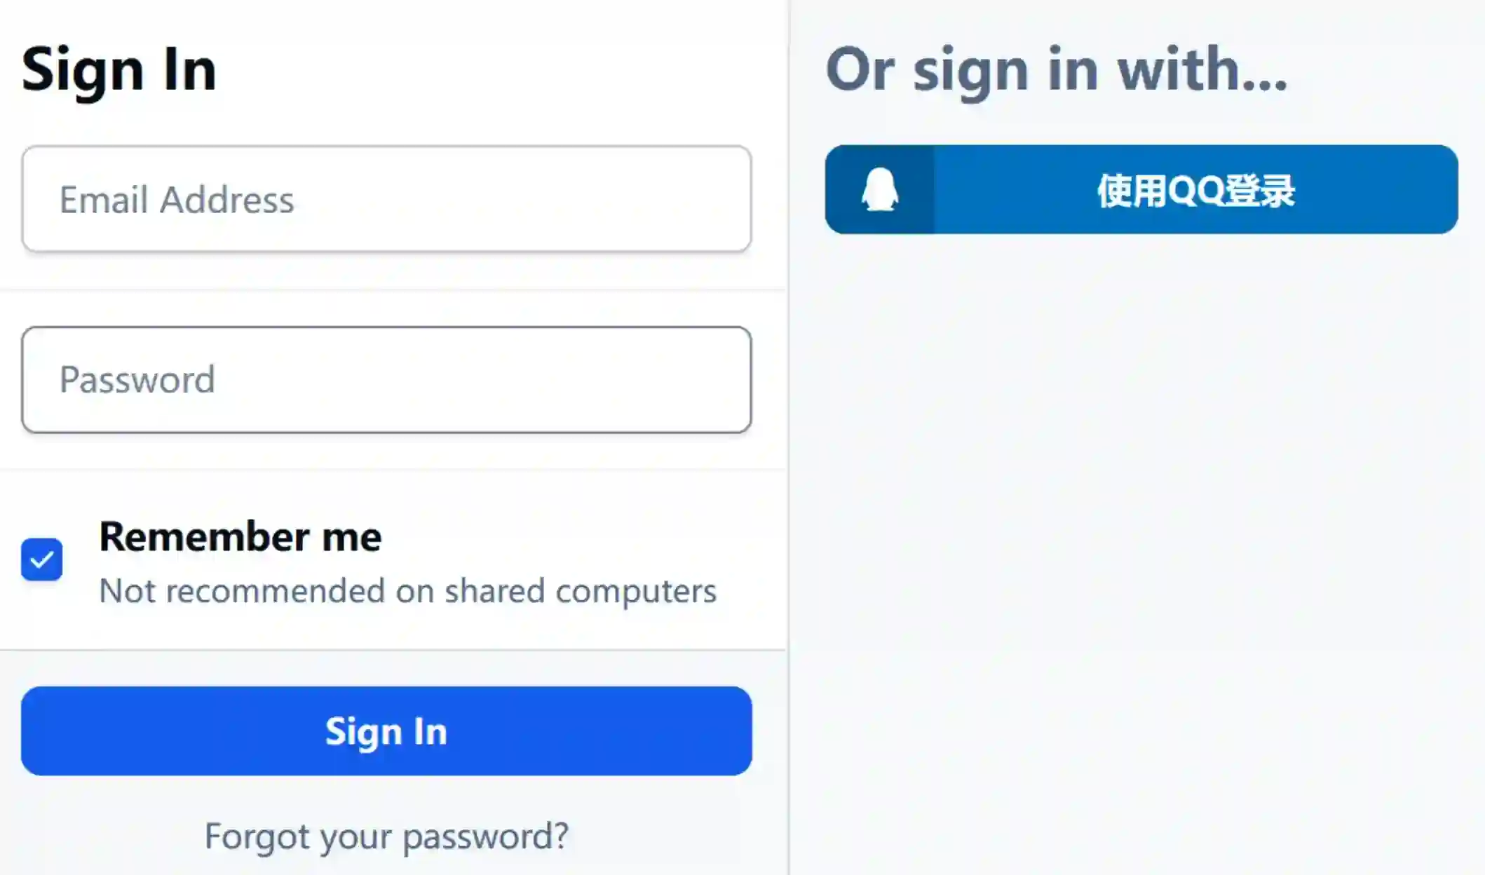Click the white checkmark in the checkbox
Screen dimensions: 1485x875
coord(42,559)
